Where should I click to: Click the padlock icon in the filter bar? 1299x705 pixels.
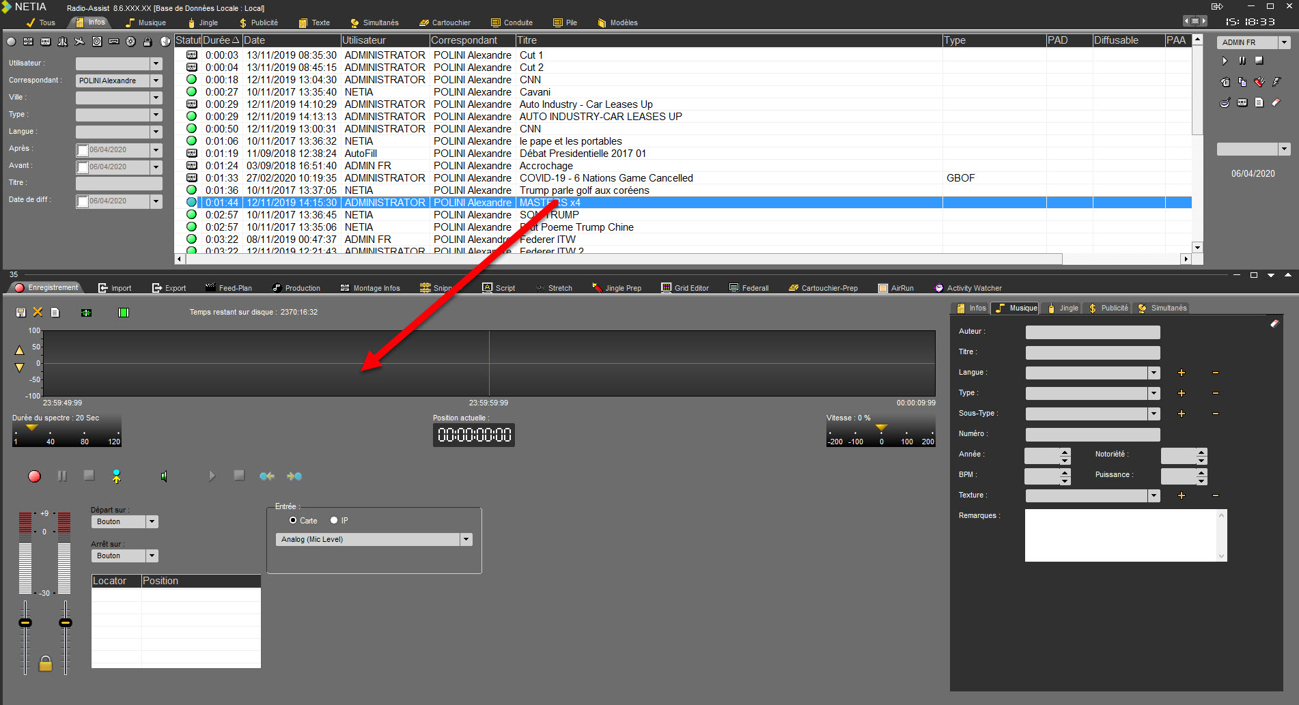coord(148,42)
